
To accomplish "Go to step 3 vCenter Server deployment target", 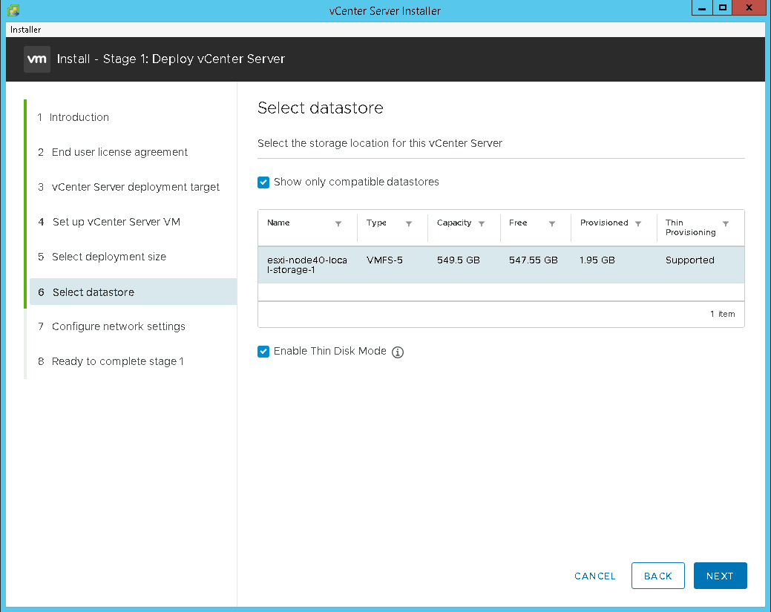I will tap(136, 187).
